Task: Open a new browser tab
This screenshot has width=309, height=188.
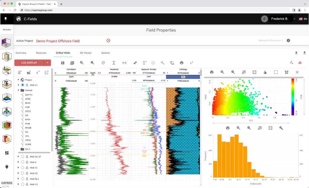Action: coord(61,4)
